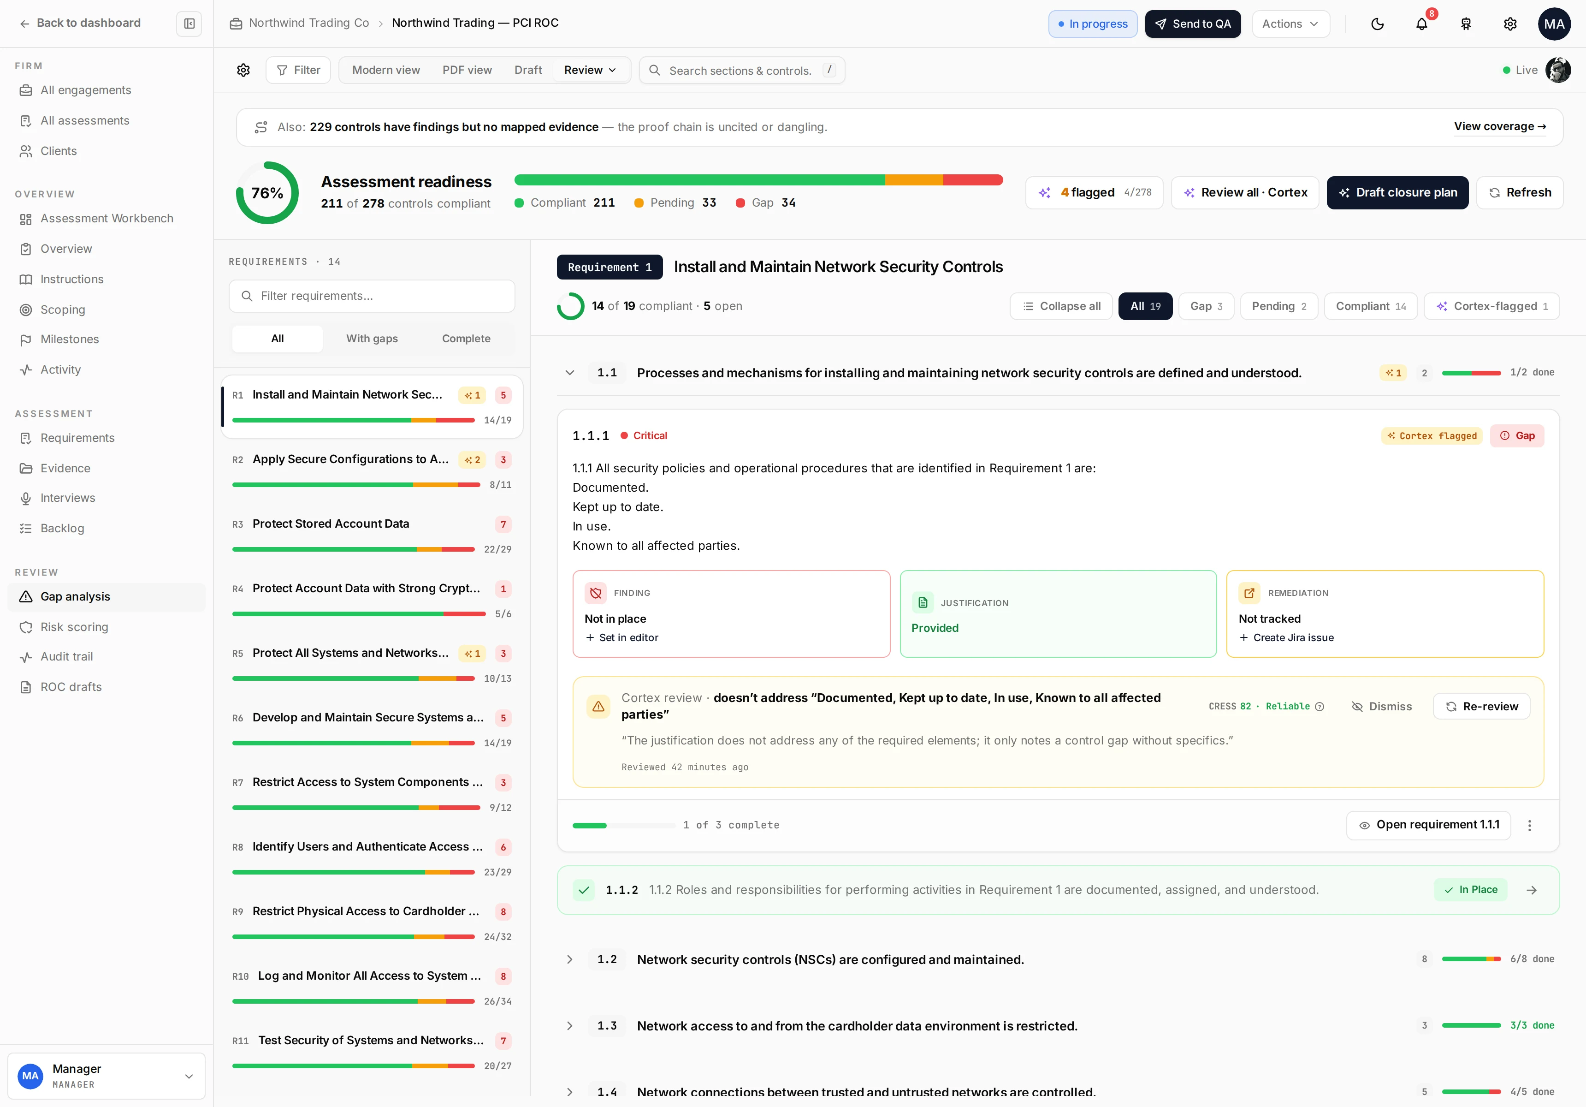Select the Complete segment

point(466,339)
